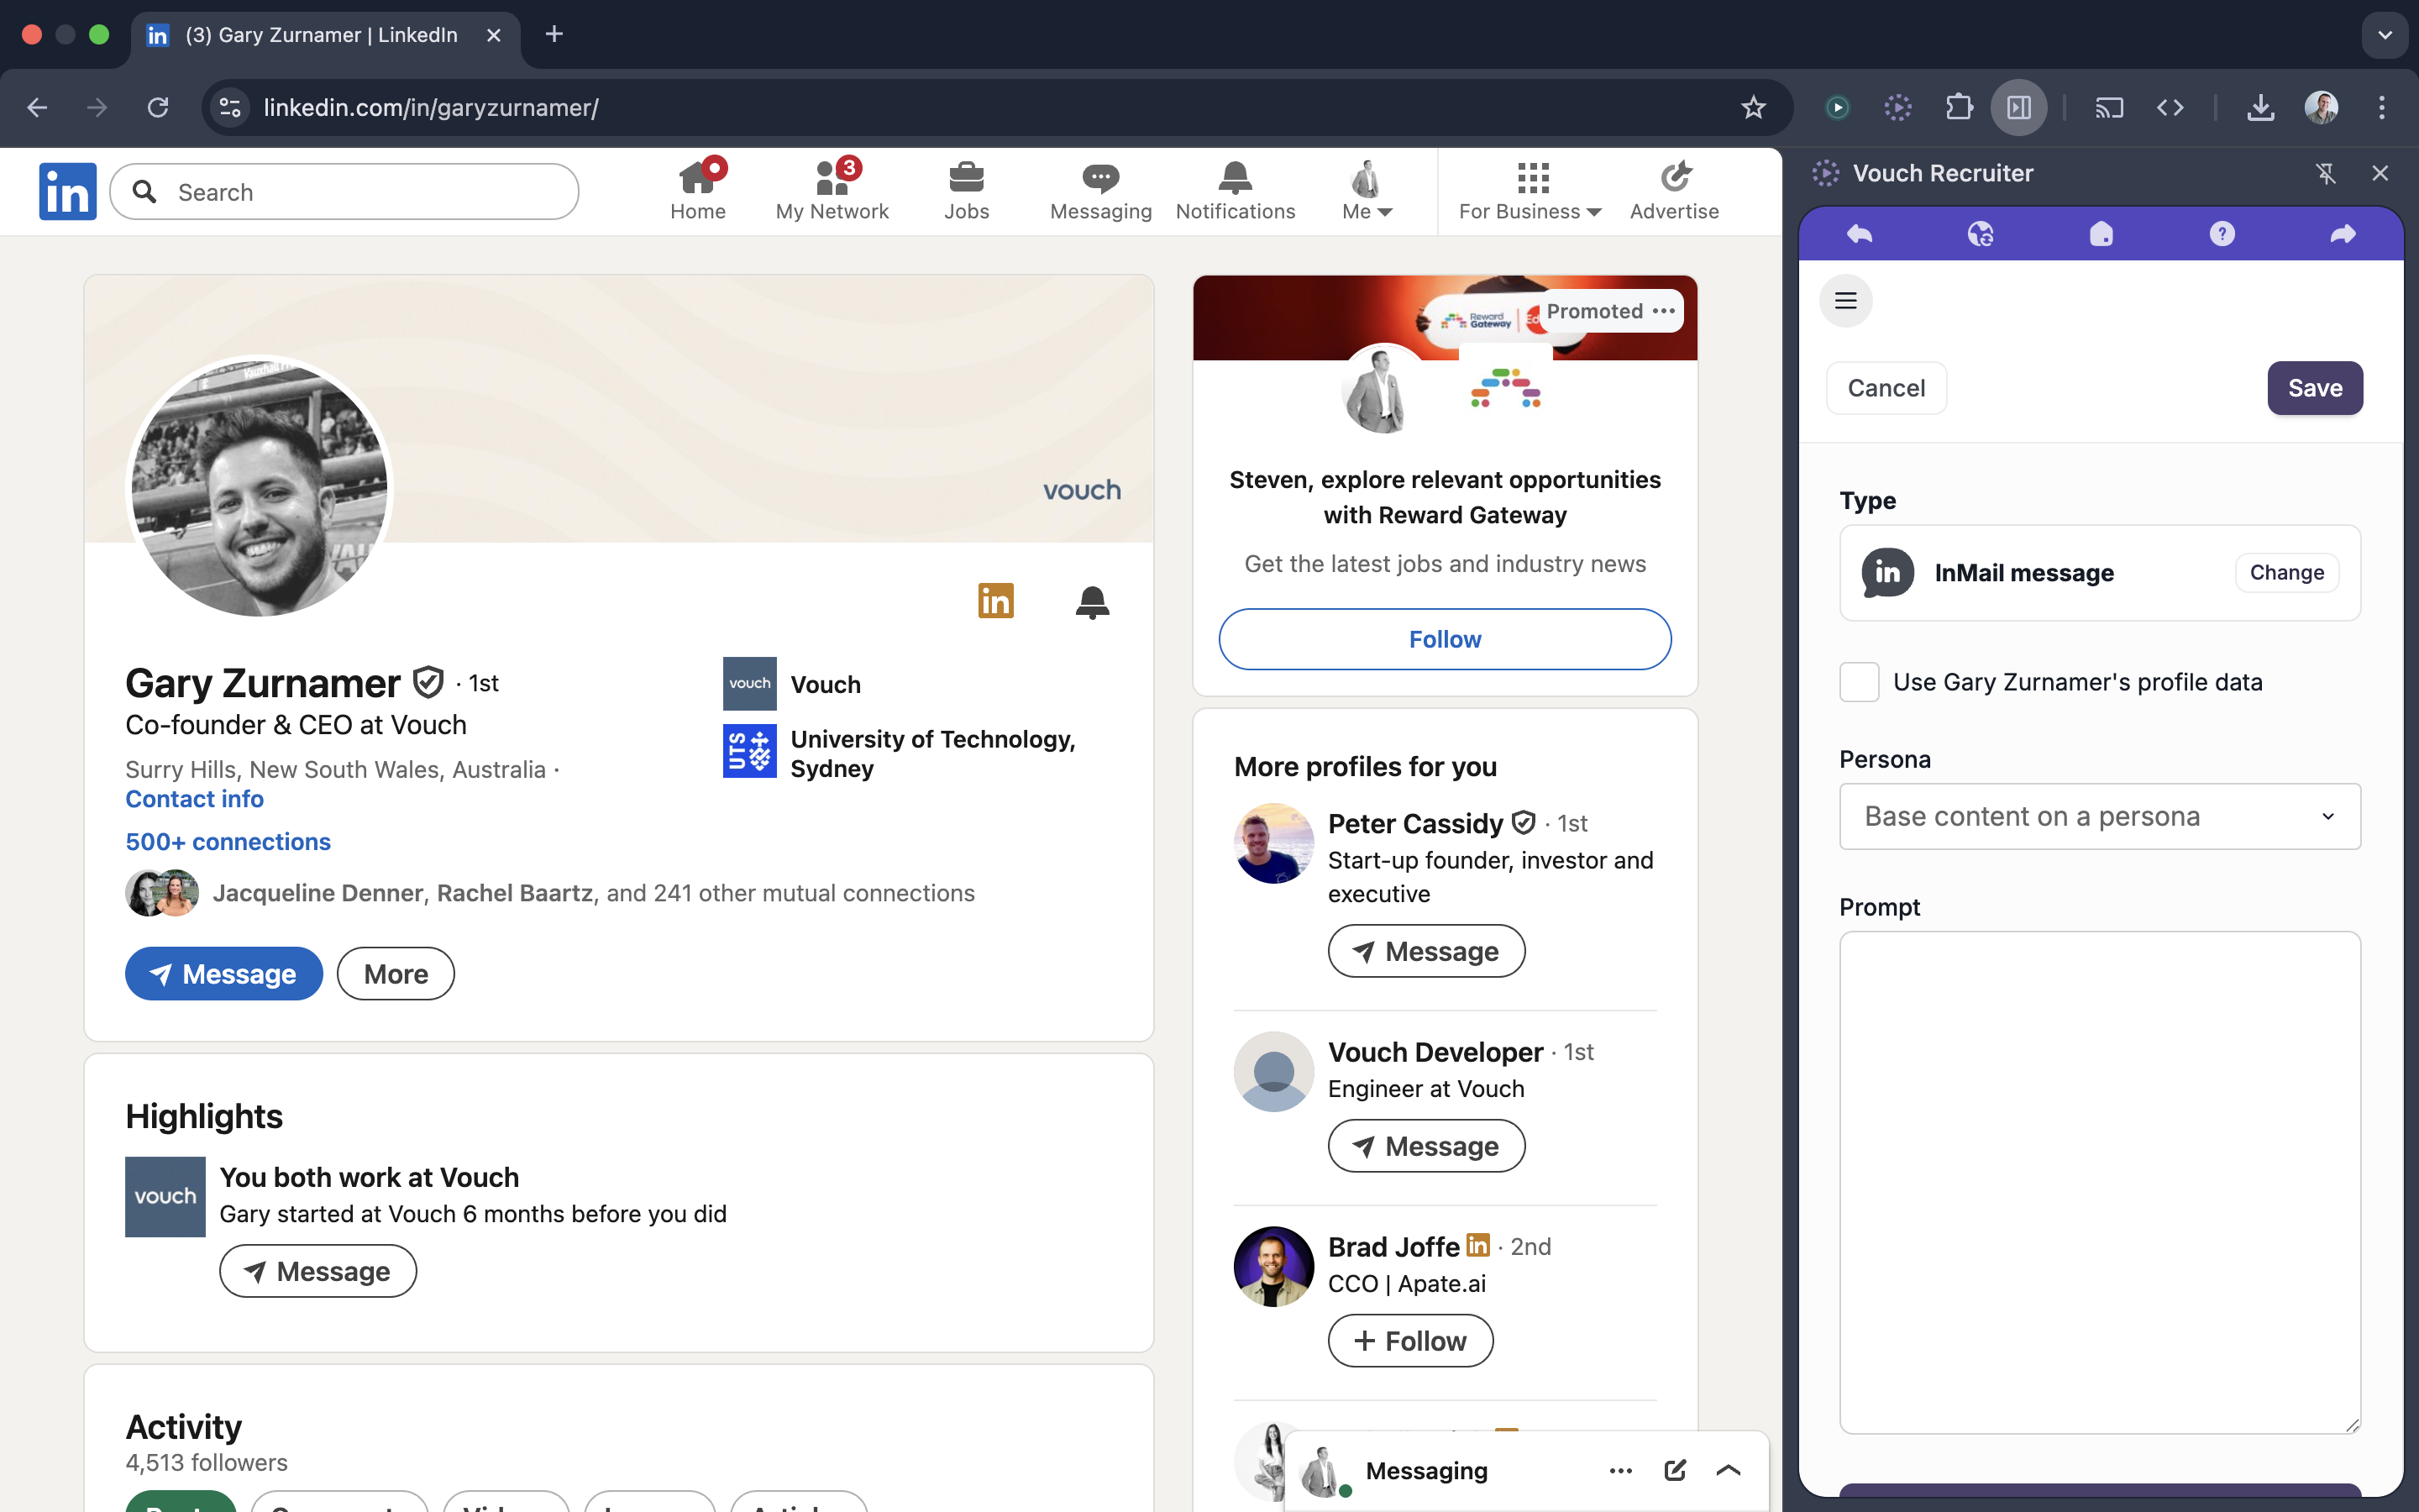Open the help question mark in Vouch Recruiter
Viewport: 2419px width, 1512px height.
2221,234
